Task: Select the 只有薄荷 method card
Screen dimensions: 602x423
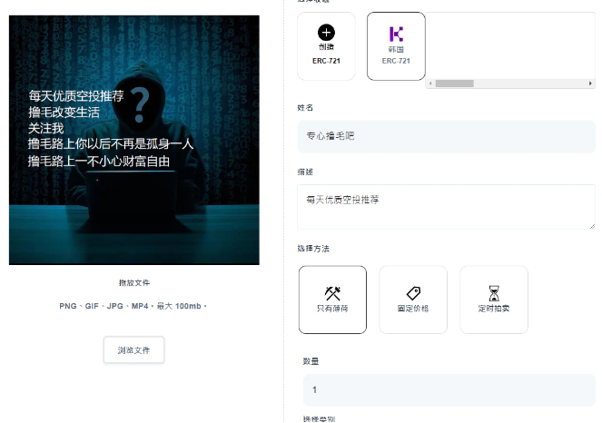Action: (332, 300)
